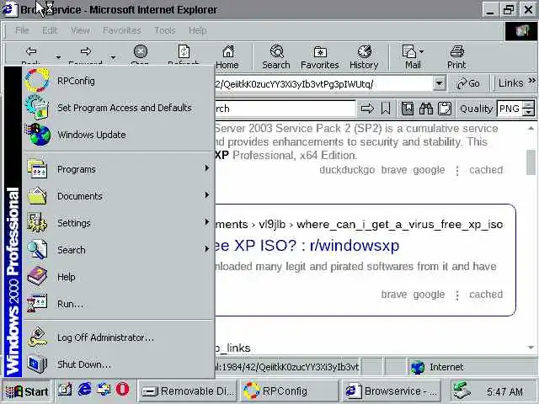539x404 pixels.
Task: Switch to Removable Di... taskbar button
Action: click(188, 391)
